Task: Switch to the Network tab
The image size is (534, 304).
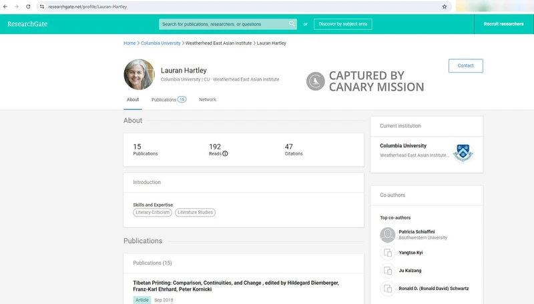Action: point(208,99)
